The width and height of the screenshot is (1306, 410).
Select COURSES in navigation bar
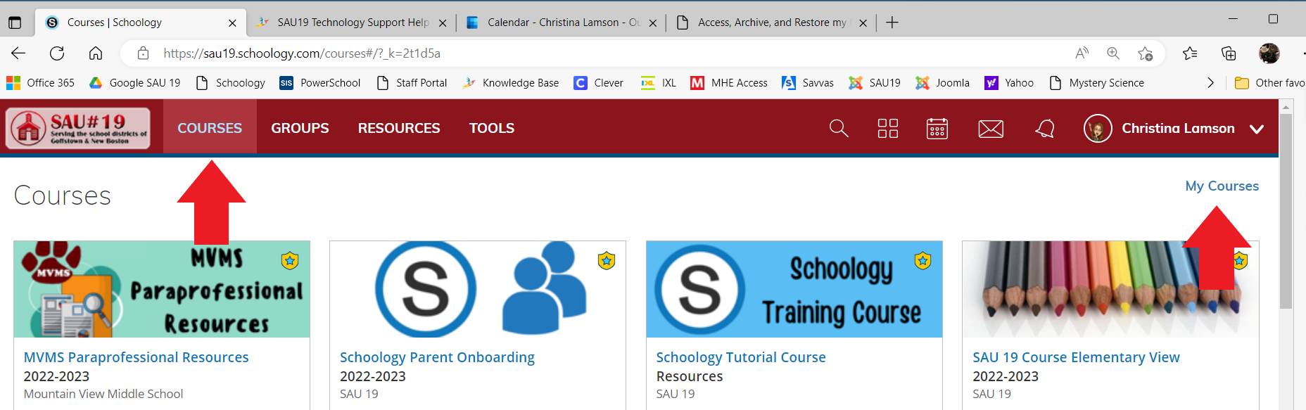click(210, 128)
